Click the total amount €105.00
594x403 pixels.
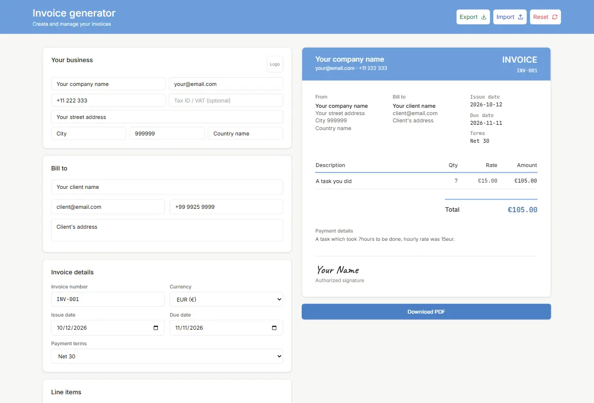tap(523, 210)
